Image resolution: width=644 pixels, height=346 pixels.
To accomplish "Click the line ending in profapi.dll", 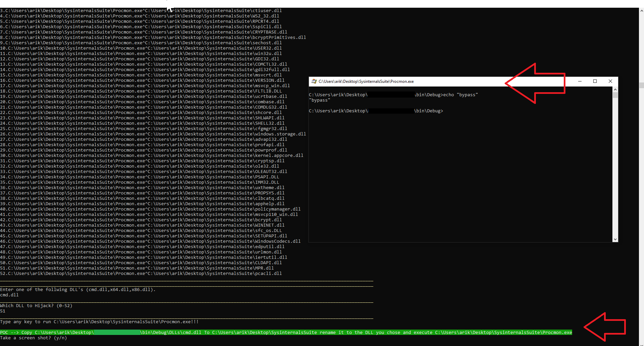I will (142, 145).
